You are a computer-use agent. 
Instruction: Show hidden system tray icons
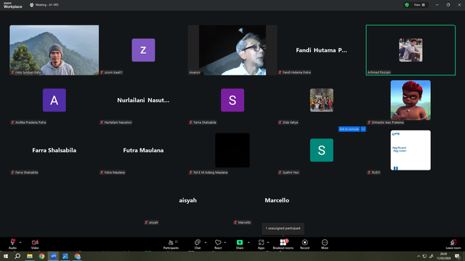click(418, 256)
